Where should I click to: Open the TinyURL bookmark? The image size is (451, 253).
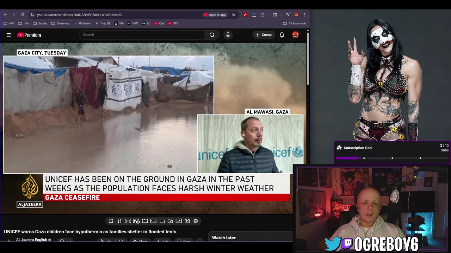pos(103,24)
